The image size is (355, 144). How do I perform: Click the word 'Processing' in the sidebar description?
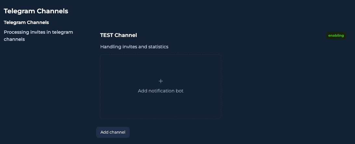17,32
